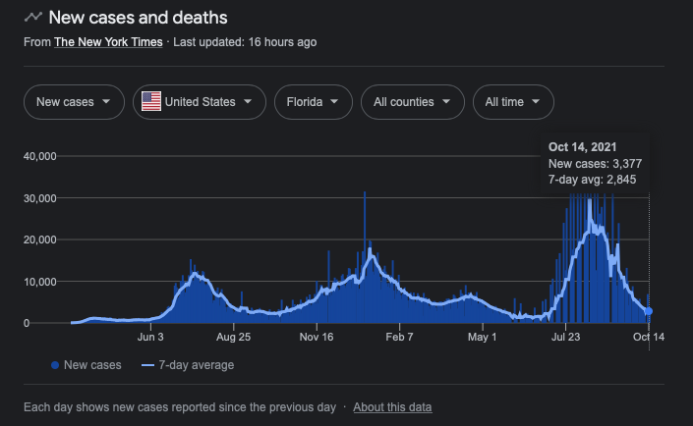
Task: Open the Florida state dropdown
Action: click(312, 101)
